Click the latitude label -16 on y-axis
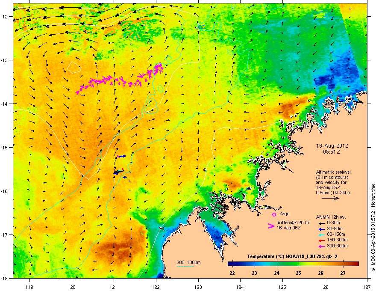This screenshot has width=376, height=291. click(x=5, y=191)
